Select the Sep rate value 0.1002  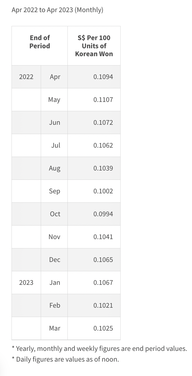pos(103,191)
